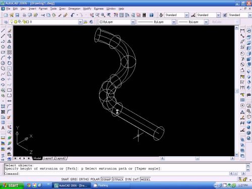Click the Windows start button

pos(11,185)
